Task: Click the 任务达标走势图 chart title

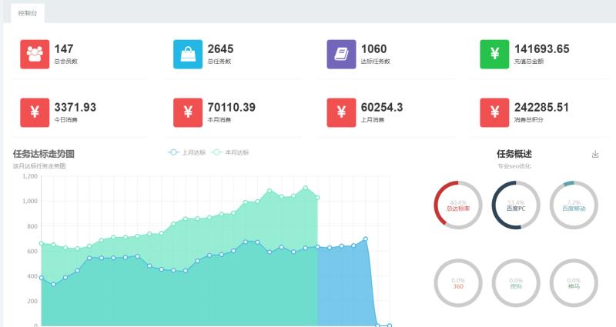Action: coord(44,154)
